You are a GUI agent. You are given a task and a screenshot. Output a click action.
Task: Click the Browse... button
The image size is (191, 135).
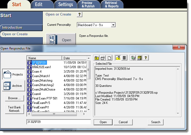click(x=14, y=98)
